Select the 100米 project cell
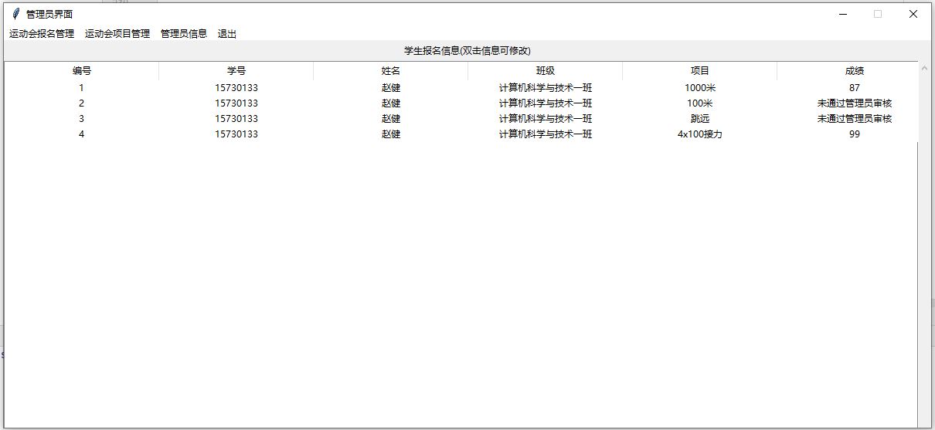The width and height of the screenshot is (935, 430). (700, 103)
